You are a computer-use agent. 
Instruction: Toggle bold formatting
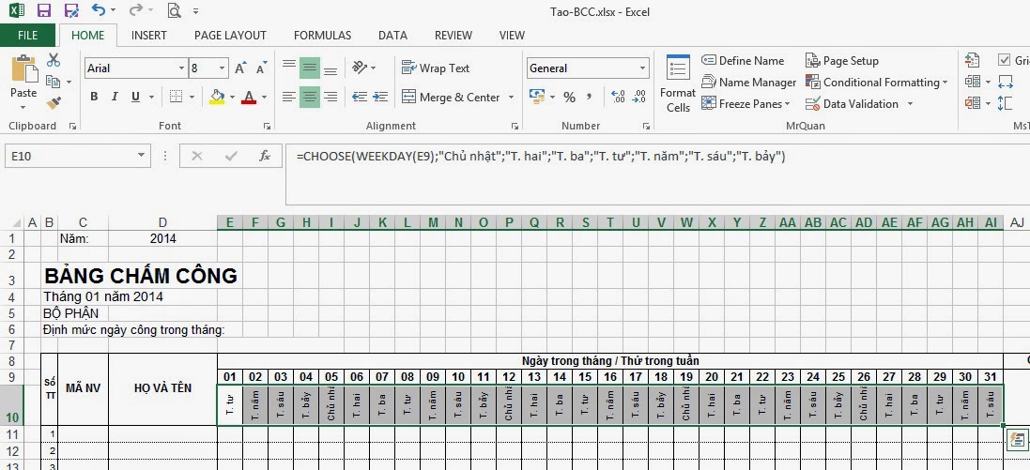[94, 98]
